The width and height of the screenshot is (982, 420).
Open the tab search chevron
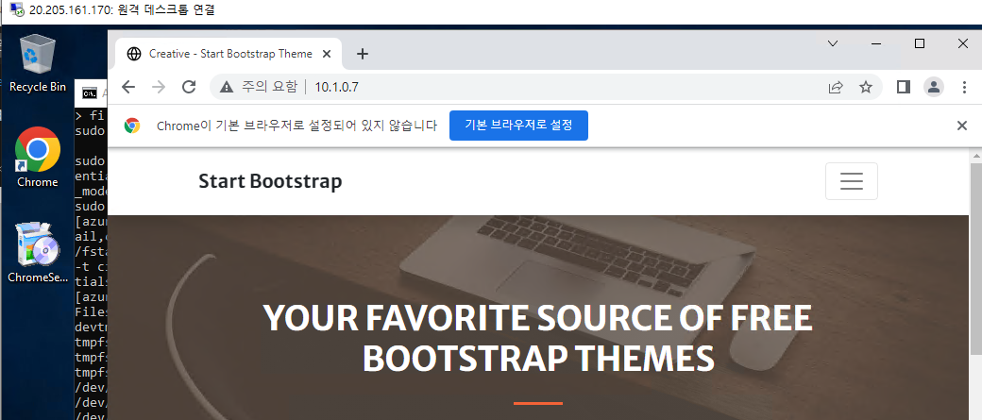click(x=832, y=43)
